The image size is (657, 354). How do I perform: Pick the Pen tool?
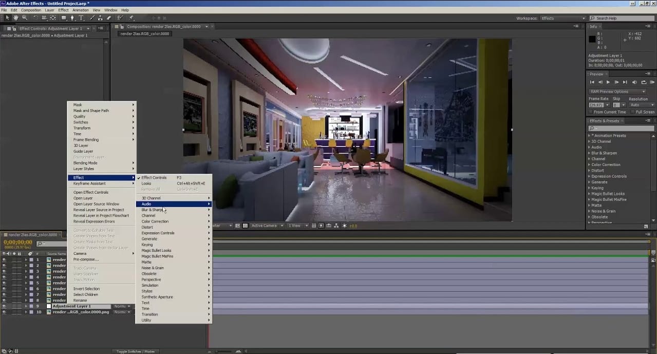pyautogui.click(x=72, y=18)
